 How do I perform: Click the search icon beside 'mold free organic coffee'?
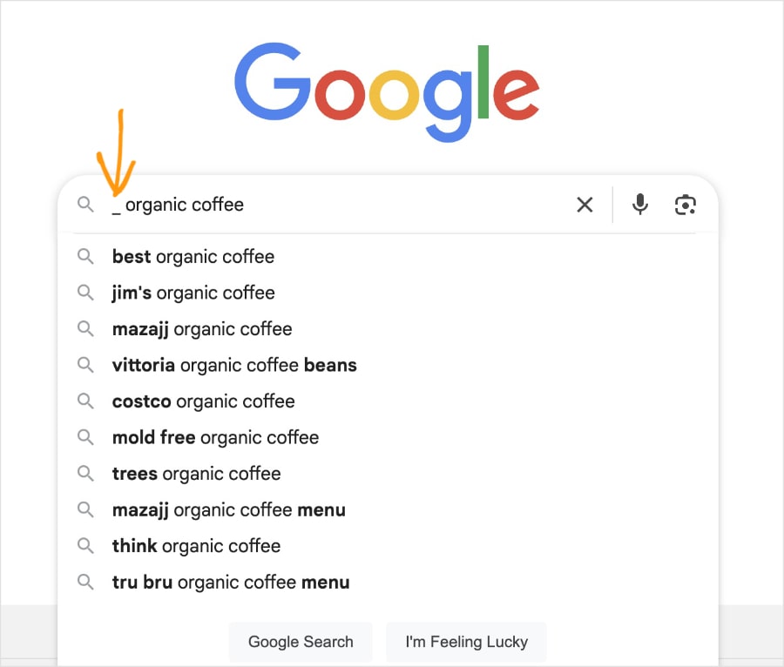tap(85, 437)
